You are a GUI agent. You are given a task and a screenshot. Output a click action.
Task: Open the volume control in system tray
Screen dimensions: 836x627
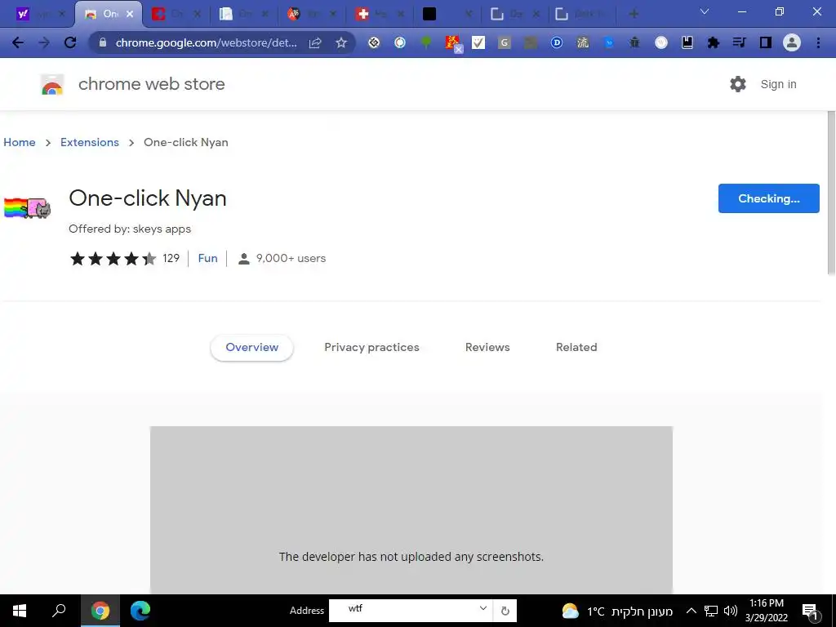(x=731, y=611)
